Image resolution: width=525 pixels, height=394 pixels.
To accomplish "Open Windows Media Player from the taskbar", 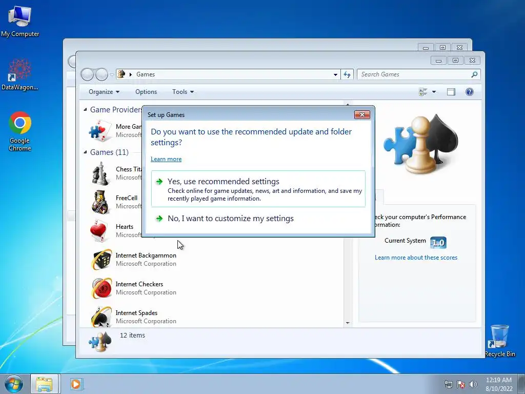I will [x=76, y=384].
